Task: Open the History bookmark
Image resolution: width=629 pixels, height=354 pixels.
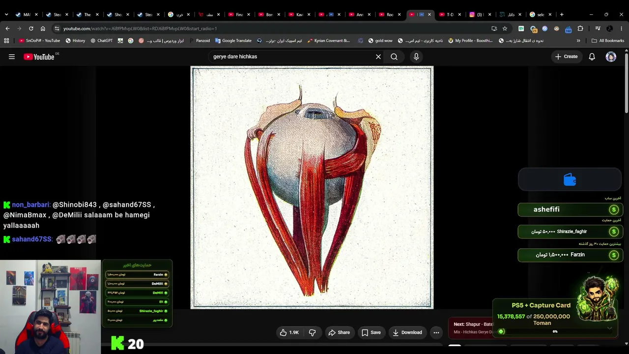Action: point(75,41)
